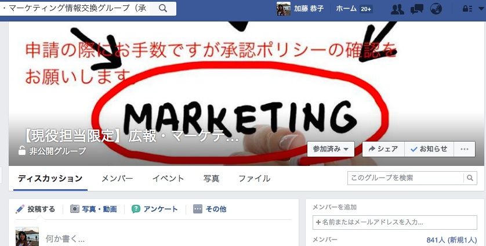Open その他 more post options
This screenshot has width=486, height=246.
pyautogui.click(x=209, y=209)
